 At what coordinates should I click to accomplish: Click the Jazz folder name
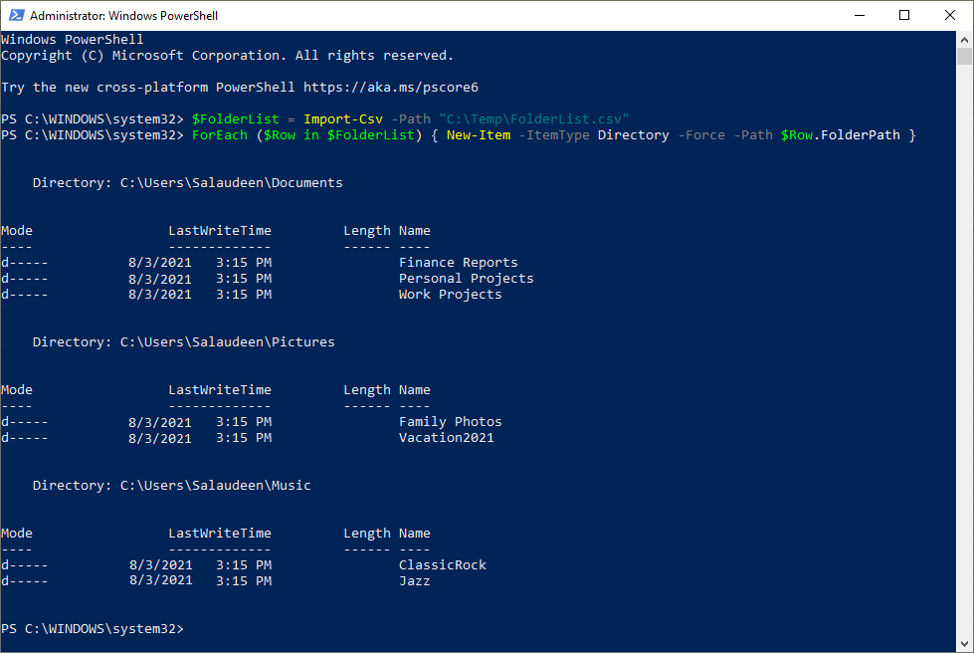[414, 580]
